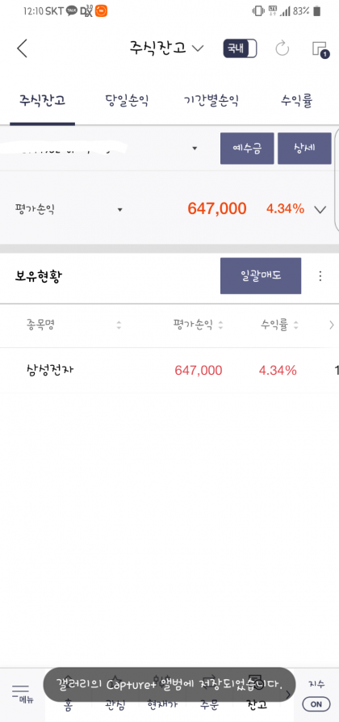Open the multi-window icon with badge 1
This screenshot has height=722, width=339.
[320, 49]
